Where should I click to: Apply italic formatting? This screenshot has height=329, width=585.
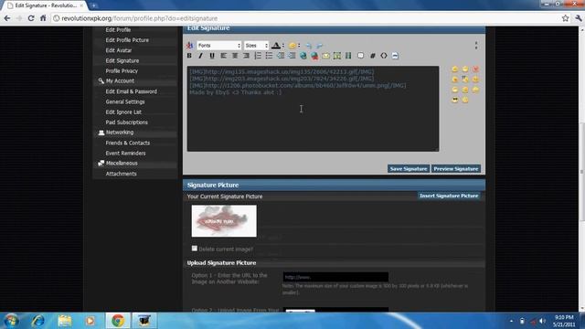pos(200,56)
